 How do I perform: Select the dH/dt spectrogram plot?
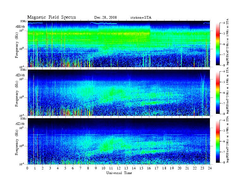pos(119,44)
